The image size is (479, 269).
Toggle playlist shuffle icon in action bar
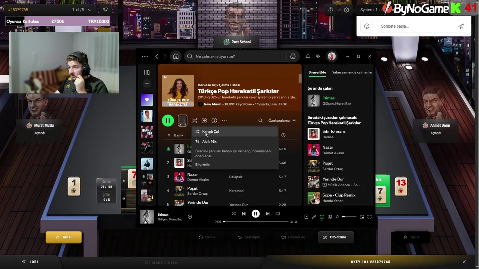pos(194,121)
